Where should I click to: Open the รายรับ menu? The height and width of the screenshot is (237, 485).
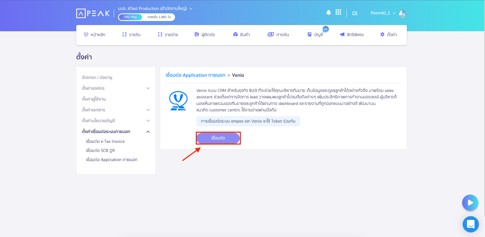point(131,35)
